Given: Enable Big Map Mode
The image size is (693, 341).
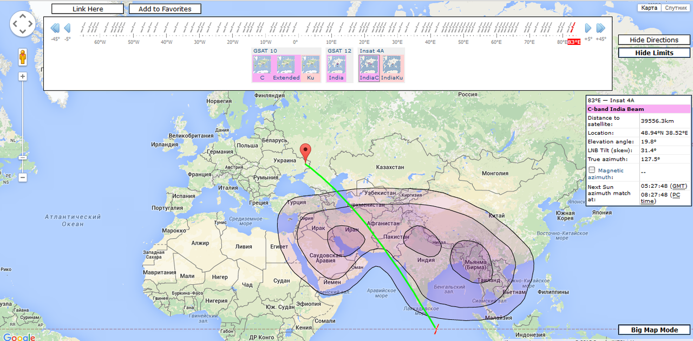Looking at the screenshot, I should 654,330.
